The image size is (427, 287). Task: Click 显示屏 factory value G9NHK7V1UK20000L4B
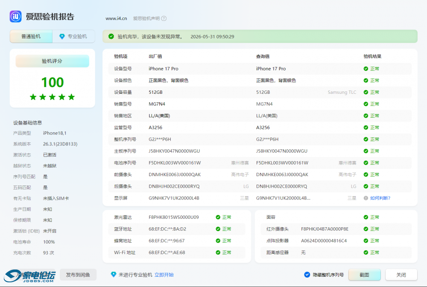(x=174, y=198)
